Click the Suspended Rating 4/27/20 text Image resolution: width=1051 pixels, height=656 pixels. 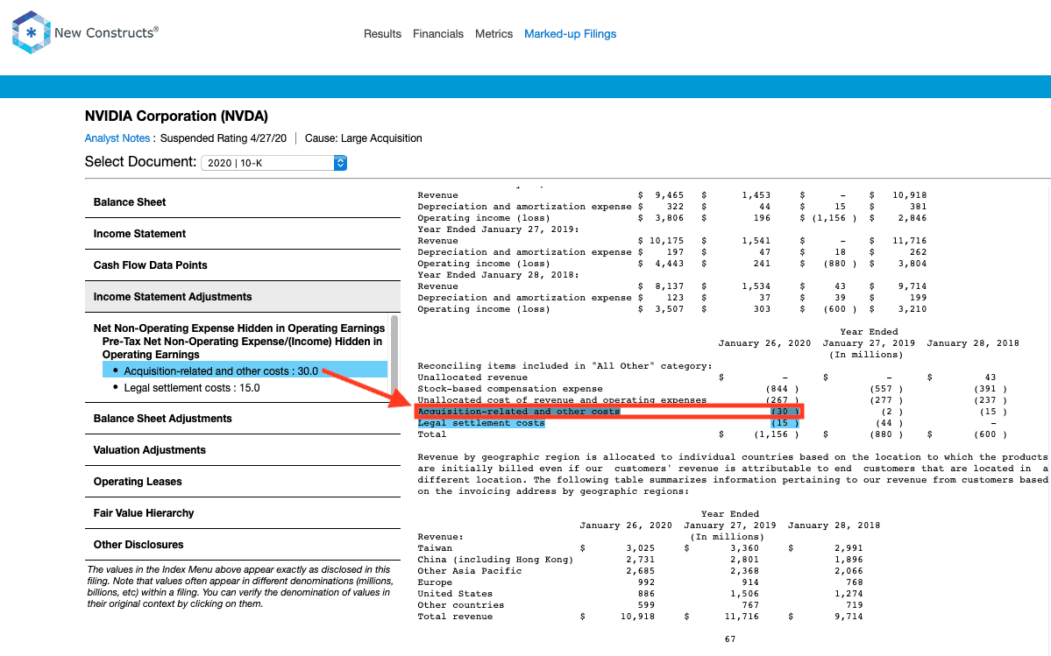pos(224,138)
